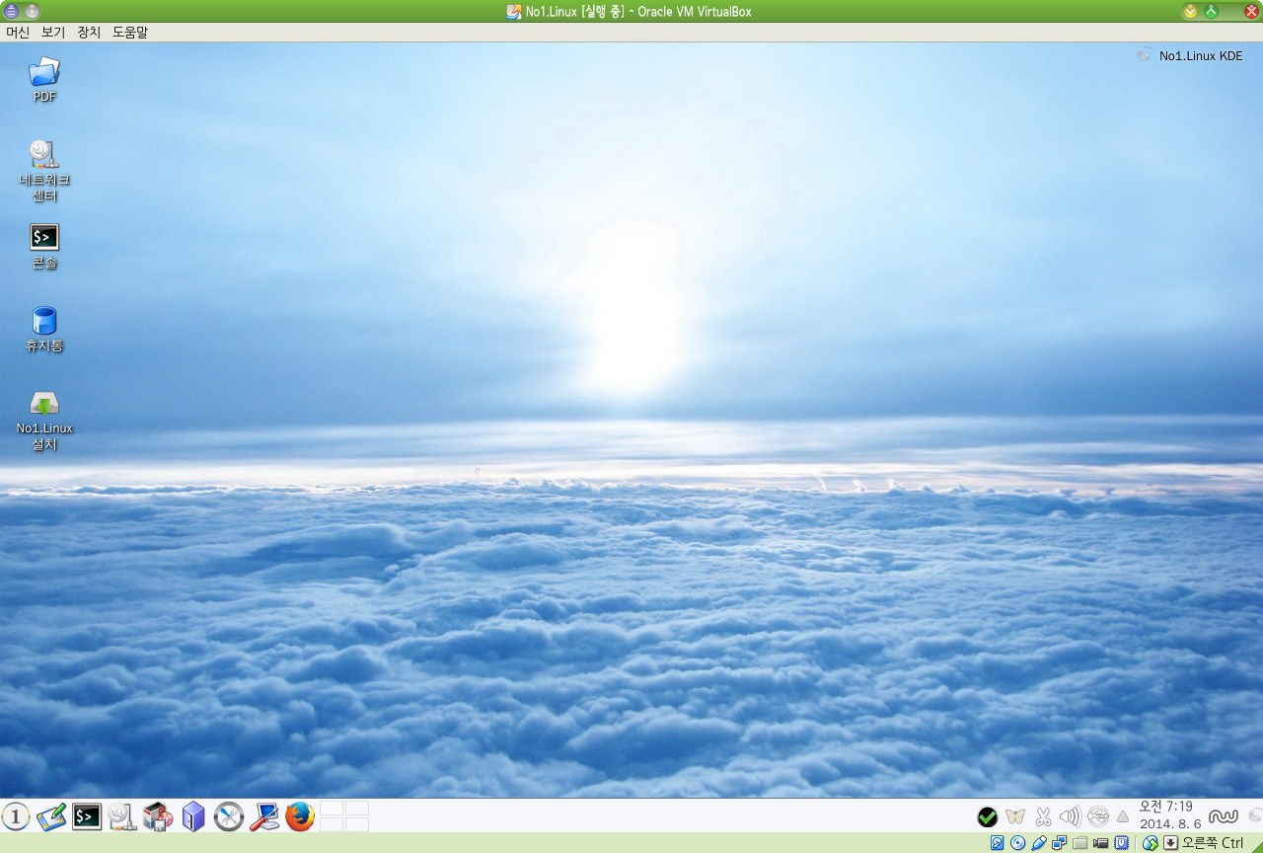Viewport: 1263px width, 853px height.
Task: Click VirtualBox USB status icon
Action: pyautogui.click(x=1039, y=843)
